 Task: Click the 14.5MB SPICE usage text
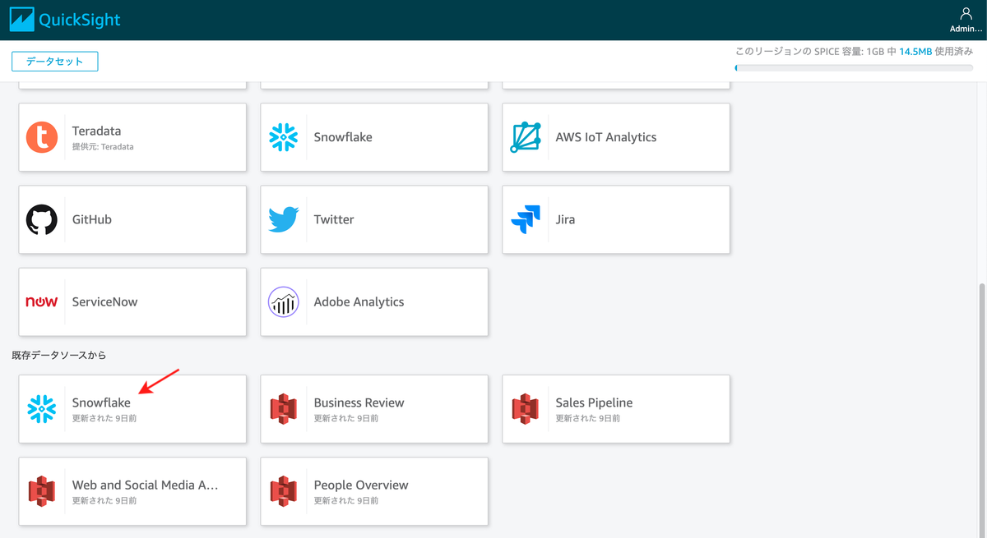pyautogui.click(x=915, y=51)
